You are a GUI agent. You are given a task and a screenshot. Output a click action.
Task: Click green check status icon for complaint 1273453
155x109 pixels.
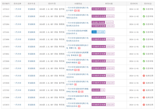click(144, 16)
